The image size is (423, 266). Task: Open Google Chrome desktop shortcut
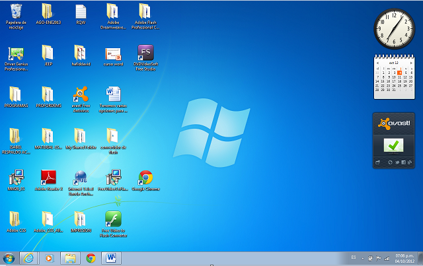point(145,178)
